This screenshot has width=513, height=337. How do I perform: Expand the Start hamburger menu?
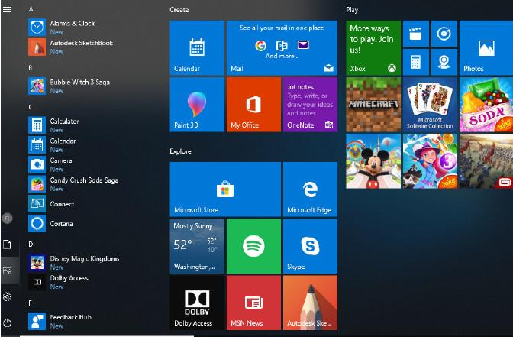click(x=8, y=9)
